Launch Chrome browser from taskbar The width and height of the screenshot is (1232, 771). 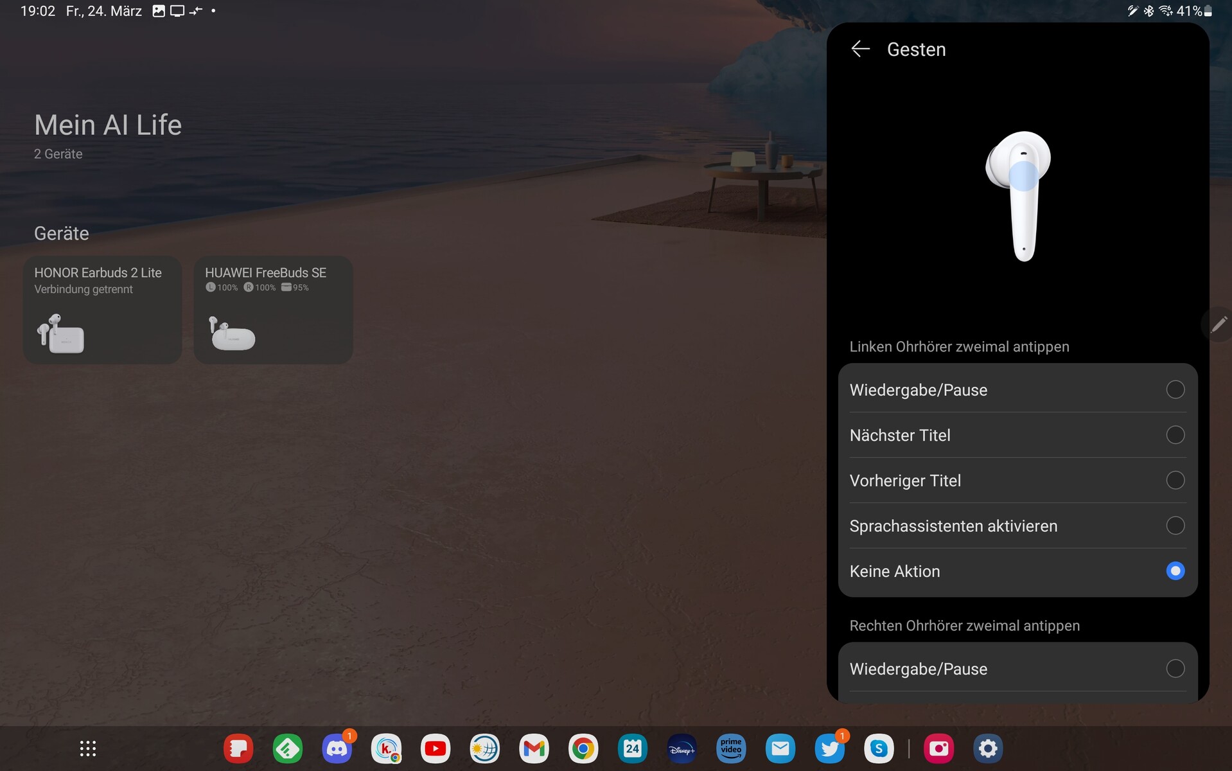pyautogui.click(x=583, y=749)
